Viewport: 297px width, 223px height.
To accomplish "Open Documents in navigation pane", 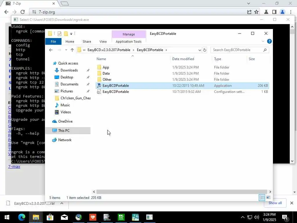I will pos(69,84).
